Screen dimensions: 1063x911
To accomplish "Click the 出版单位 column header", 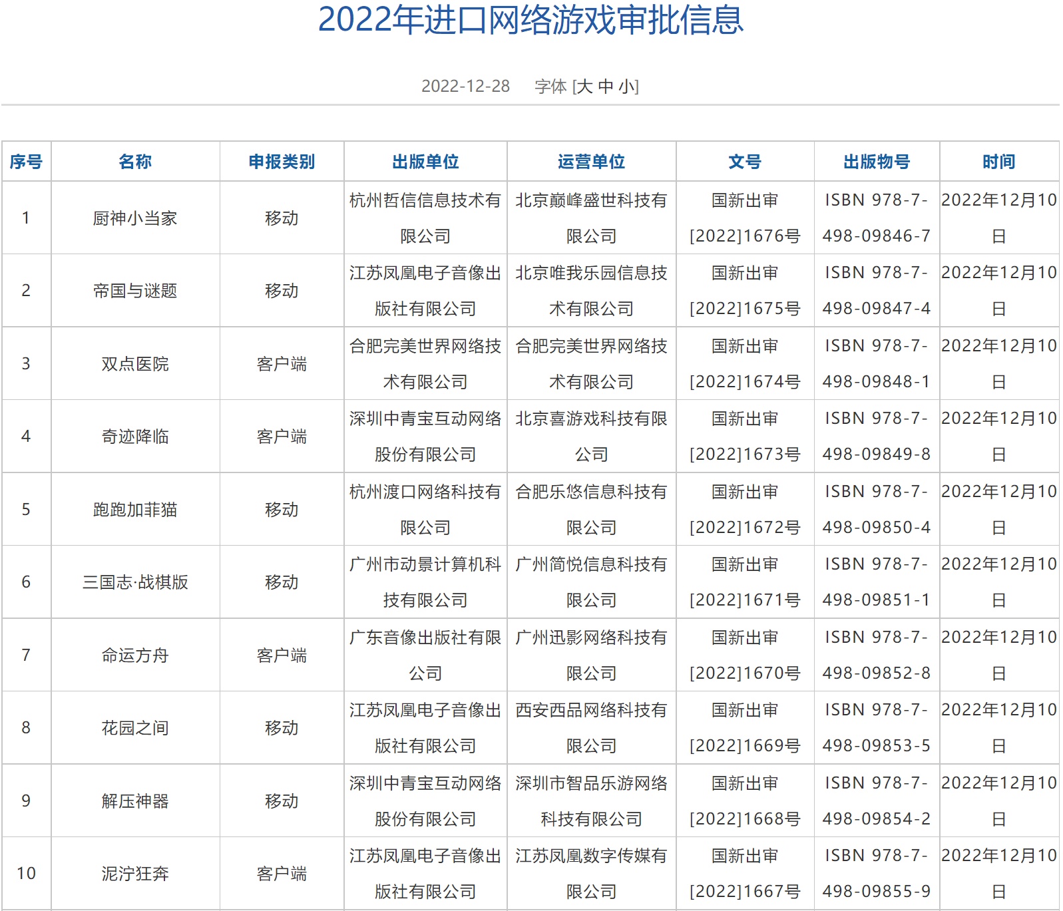I will coord(425,162).
